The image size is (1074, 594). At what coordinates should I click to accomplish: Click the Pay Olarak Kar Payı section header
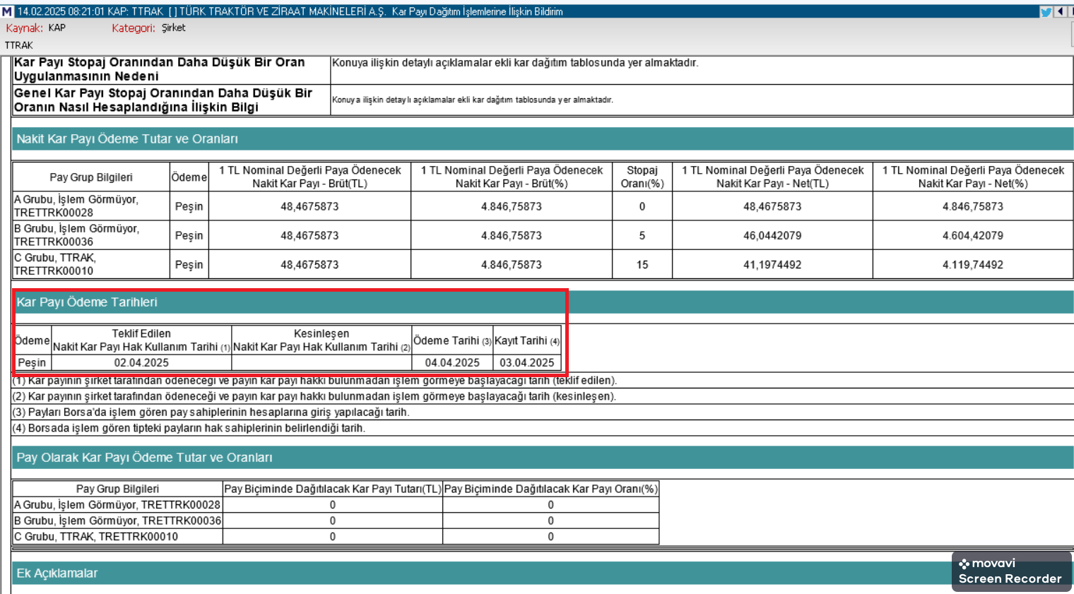coord(144,458)
